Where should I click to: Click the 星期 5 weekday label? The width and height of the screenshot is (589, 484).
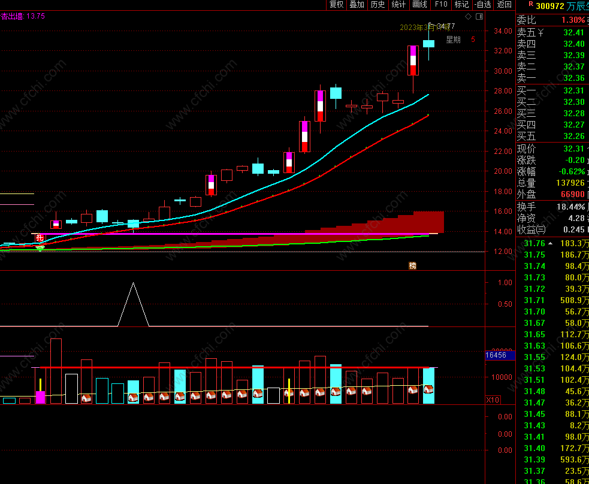point(460,40)
